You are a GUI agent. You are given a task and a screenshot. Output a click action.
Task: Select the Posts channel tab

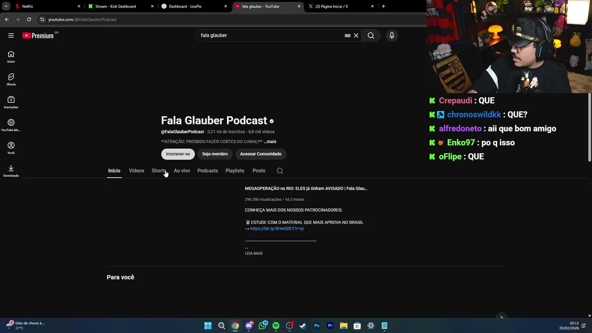259,171
